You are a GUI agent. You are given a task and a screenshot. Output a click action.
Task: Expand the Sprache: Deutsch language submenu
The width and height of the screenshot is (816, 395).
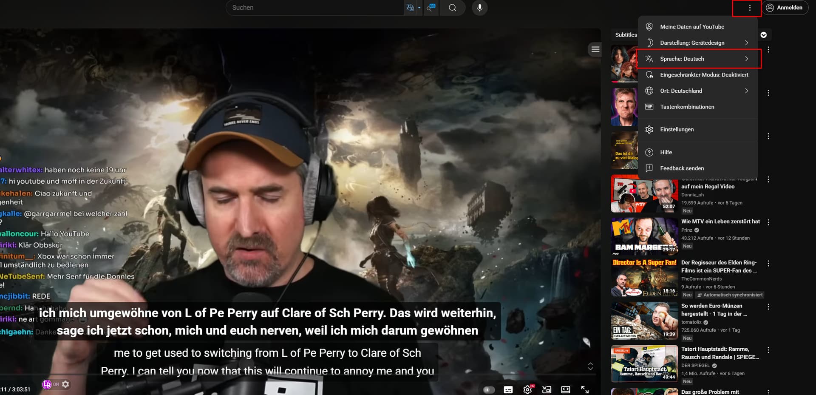699,59
